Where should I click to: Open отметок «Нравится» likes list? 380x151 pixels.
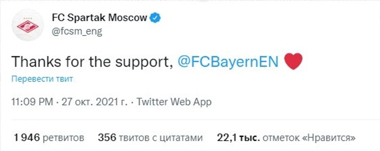coord(309,138)
